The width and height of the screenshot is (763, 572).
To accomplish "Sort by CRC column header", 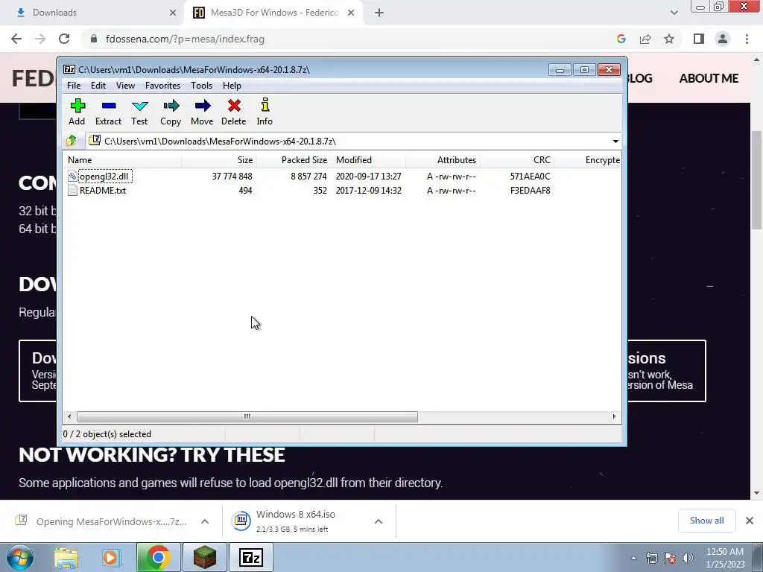I will coord(517,160).
